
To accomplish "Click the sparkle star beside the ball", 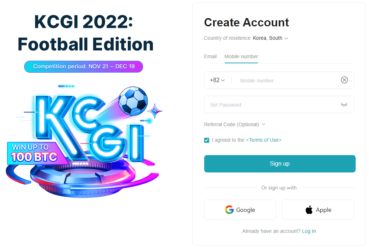I will (155, 111).
